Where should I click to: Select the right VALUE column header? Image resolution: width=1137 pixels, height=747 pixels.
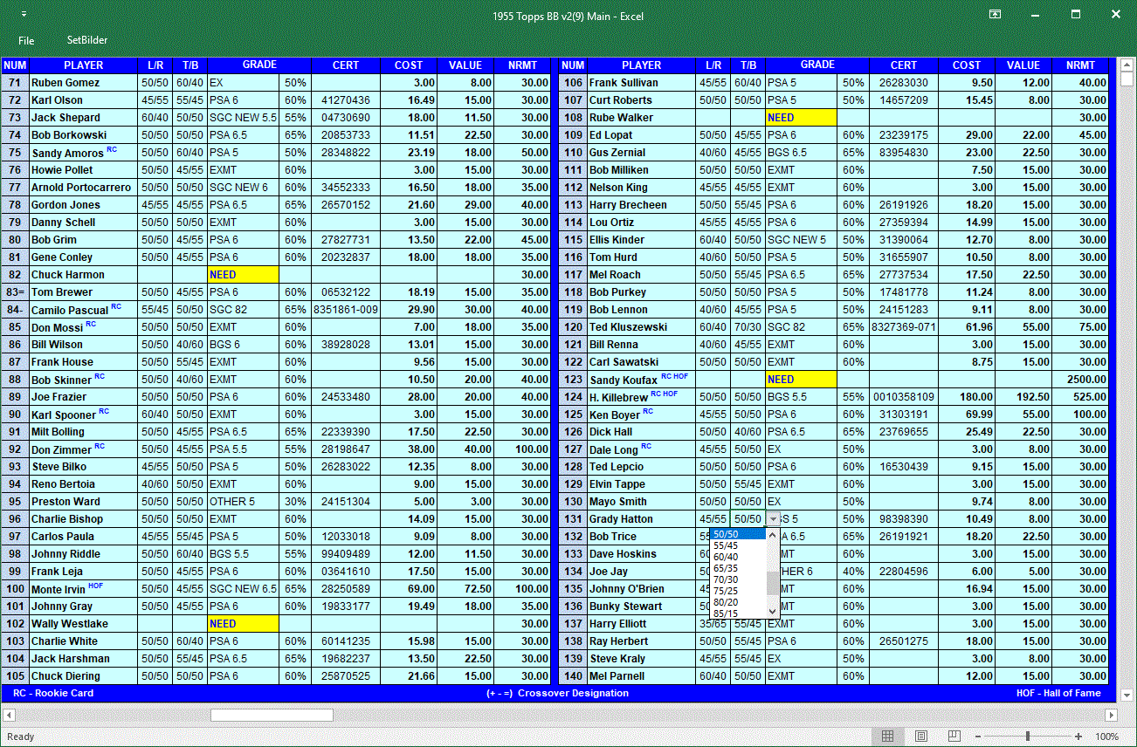pos(1023,65)
